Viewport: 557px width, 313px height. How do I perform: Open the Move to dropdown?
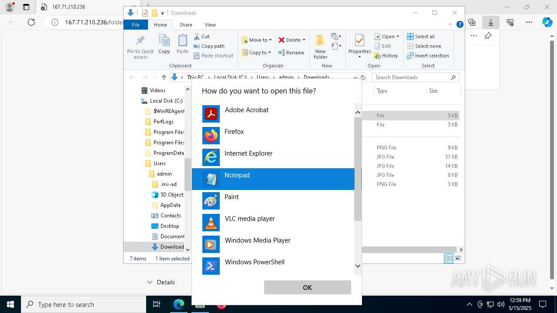(x=257, y=40)
